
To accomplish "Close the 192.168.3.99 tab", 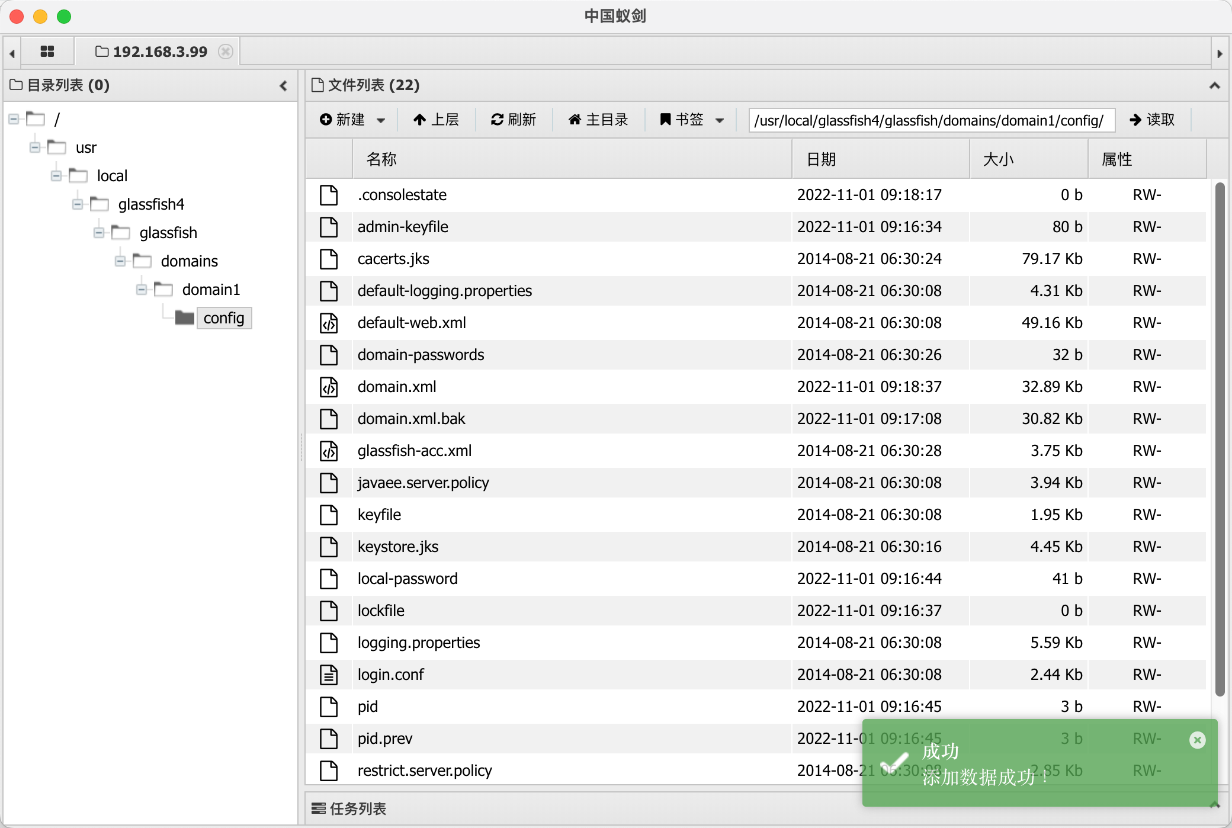I will (x=225, y=52).
